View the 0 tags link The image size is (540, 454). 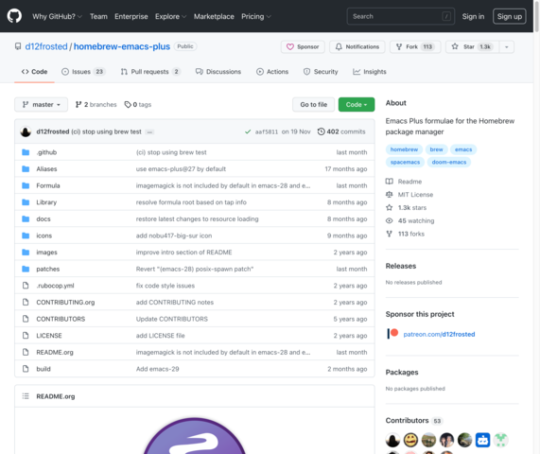click(x=138, y=104)
